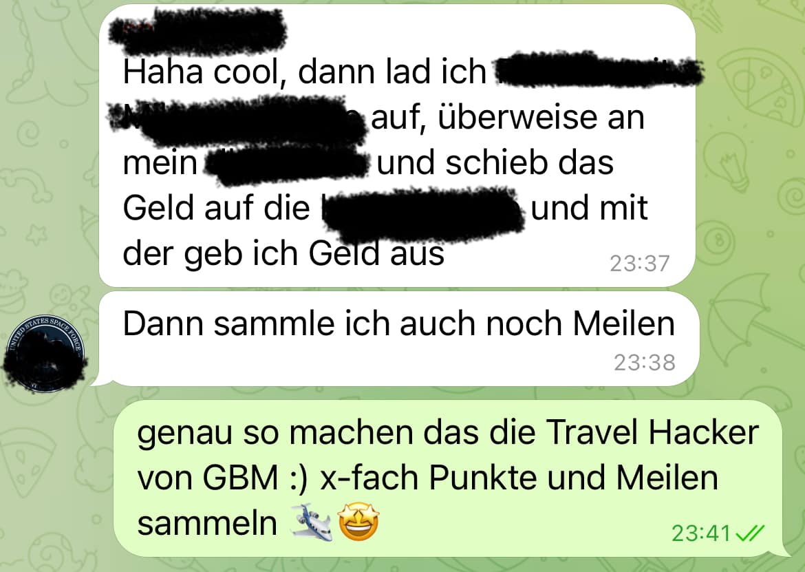Tap the blacked-out area after 'Geld auf die'
This screenshot has height=572, width=805.
click(424, 213)
